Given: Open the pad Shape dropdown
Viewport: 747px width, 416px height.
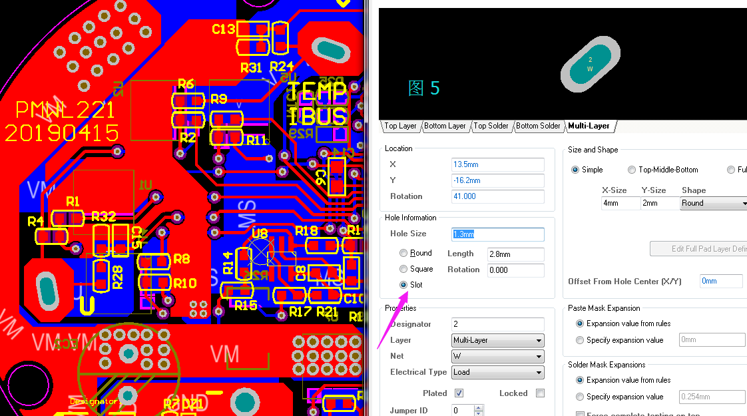Looking at the screenshot, I should [x=713, y=203].
